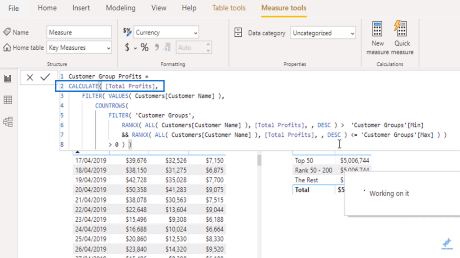Click the decimal places icon
Image resolution: width=460 pixels, height=258 pixels.
[167, 47]
